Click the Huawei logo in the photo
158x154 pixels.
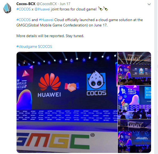pyautogui.click(x=49, y=85)
